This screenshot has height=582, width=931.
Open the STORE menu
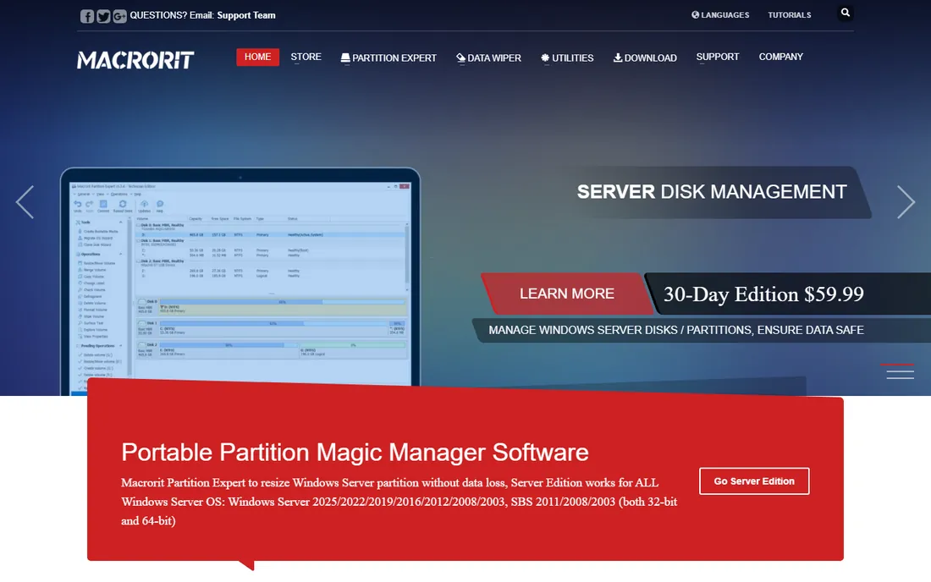[306, 57]
